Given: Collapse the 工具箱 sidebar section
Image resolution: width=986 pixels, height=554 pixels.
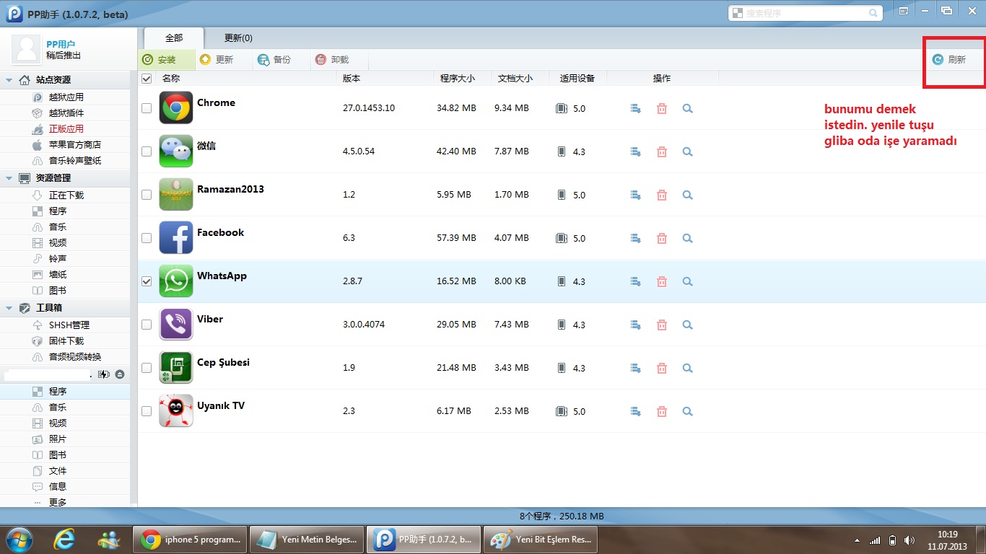Looking at the screenshot, I should 9,308.
